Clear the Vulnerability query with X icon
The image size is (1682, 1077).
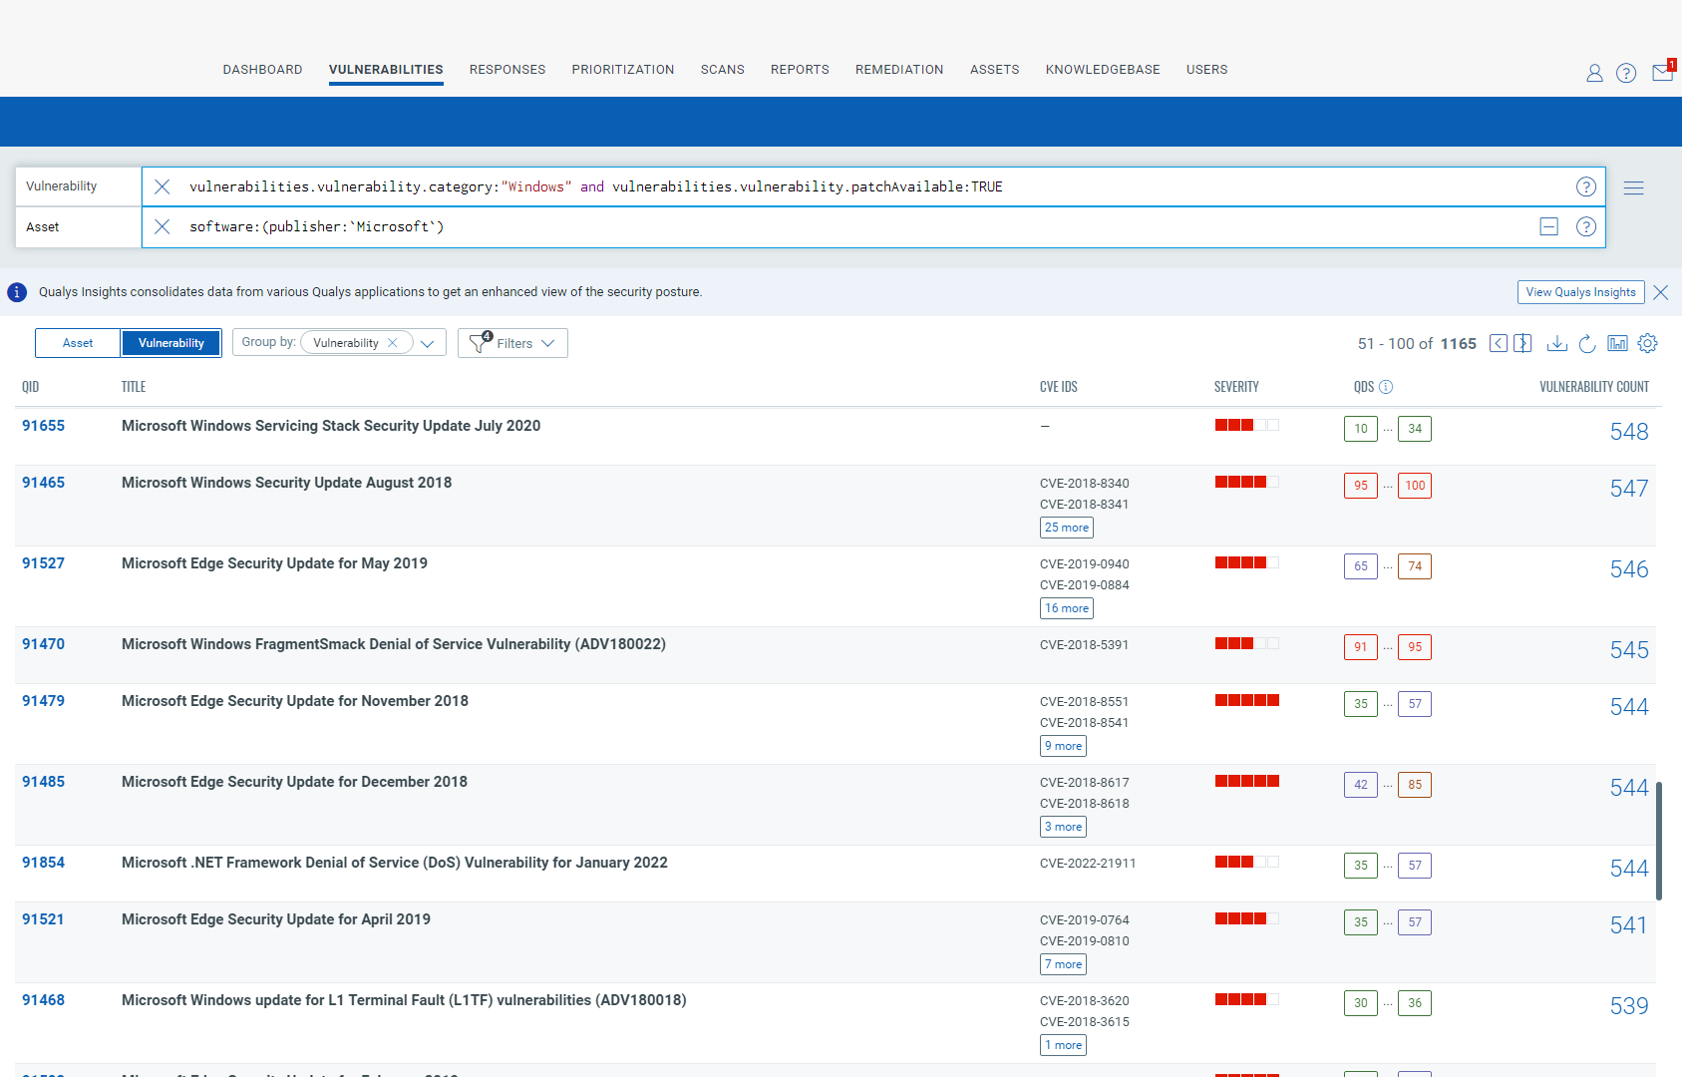163,186
